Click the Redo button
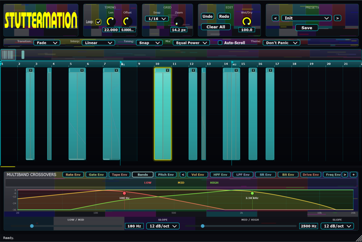The image size is (362, 242). [224, 17]
